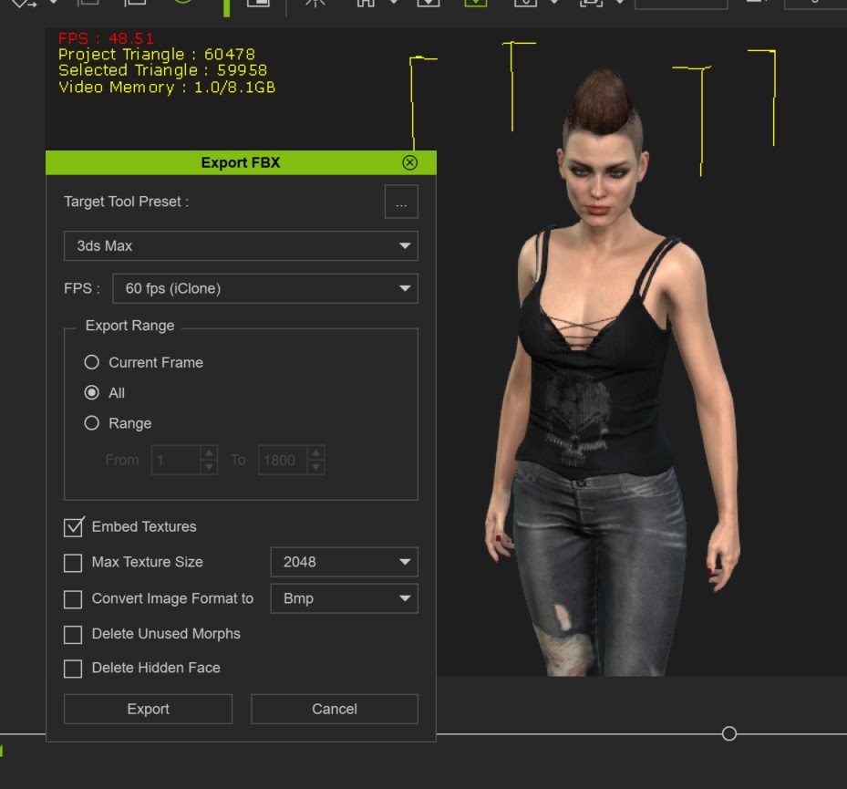Open the Bmp image format dropdown
Image resolution: width=847 pixels, height=789 pixels.
point(344,598)
